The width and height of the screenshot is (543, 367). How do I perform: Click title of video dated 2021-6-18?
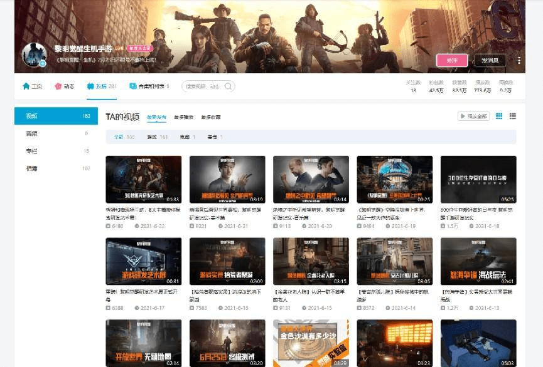click(478, 214)
